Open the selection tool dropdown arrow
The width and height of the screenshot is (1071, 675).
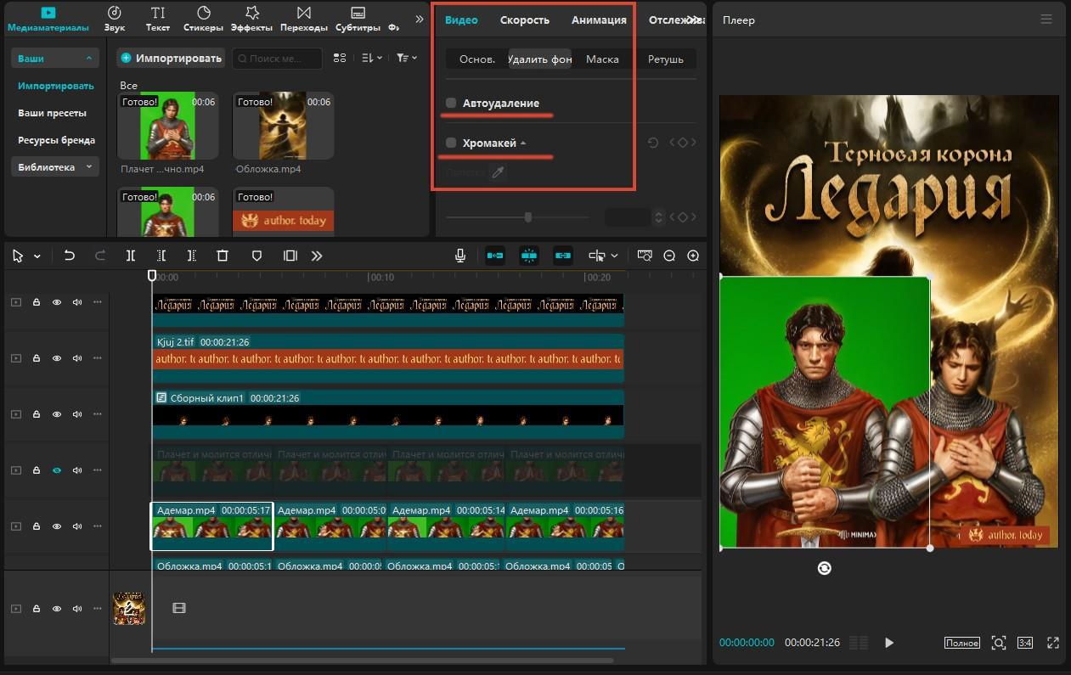point(37,256)
